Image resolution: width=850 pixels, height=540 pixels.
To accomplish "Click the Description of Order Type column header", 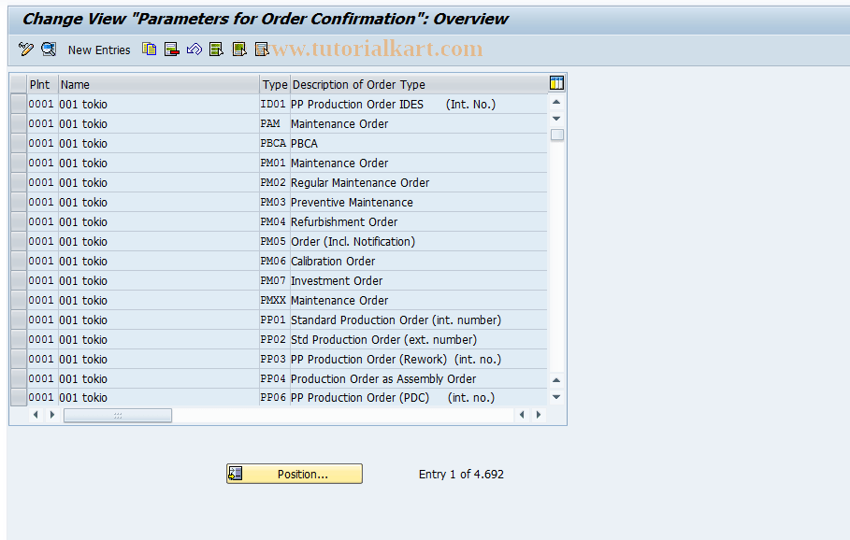I will point(358,83).
